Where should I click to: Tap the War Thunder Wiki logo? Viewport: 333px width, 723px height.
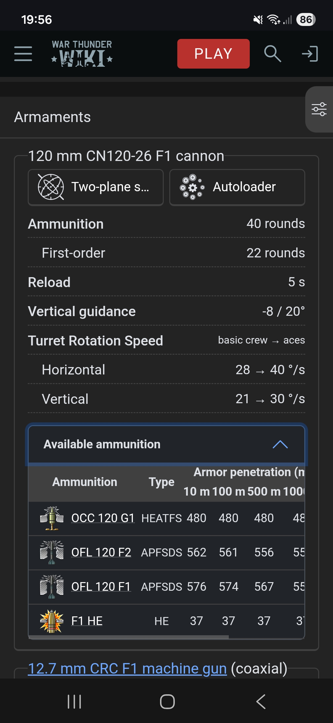point(82,53)
